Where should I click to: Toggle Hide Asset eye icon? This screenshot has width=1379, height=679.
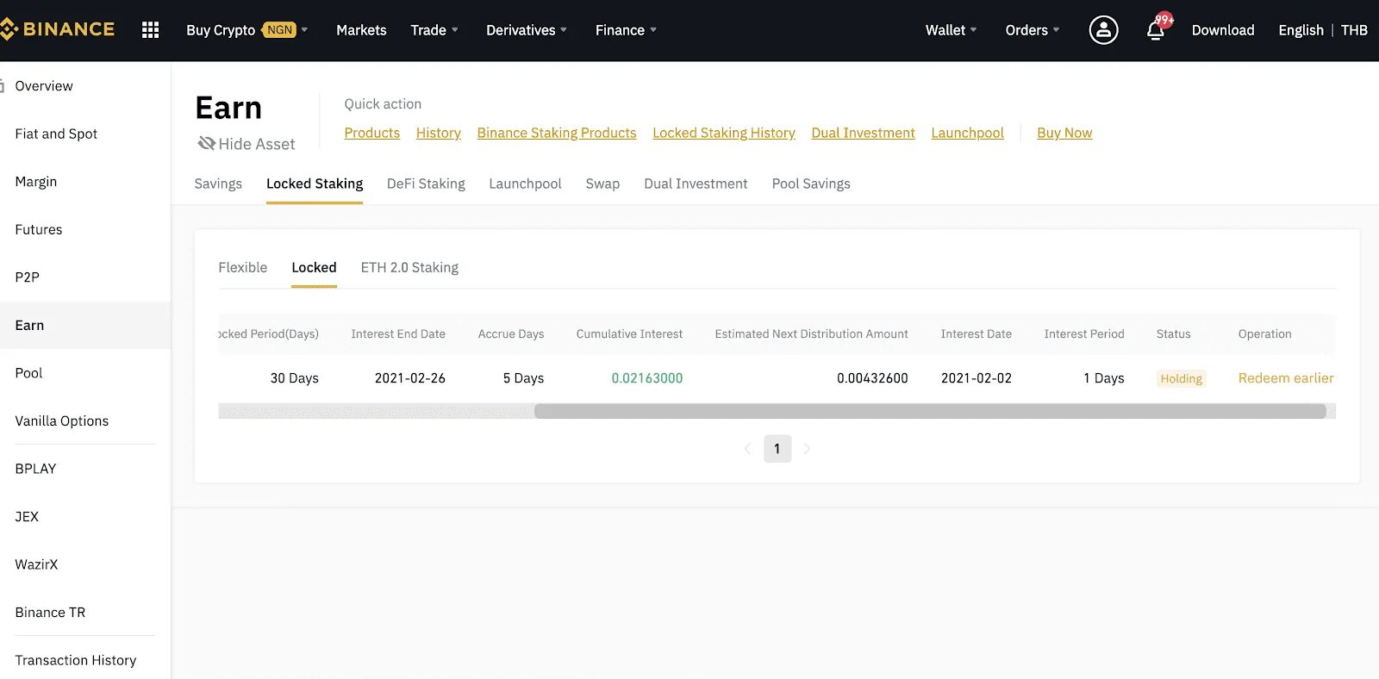206,143
